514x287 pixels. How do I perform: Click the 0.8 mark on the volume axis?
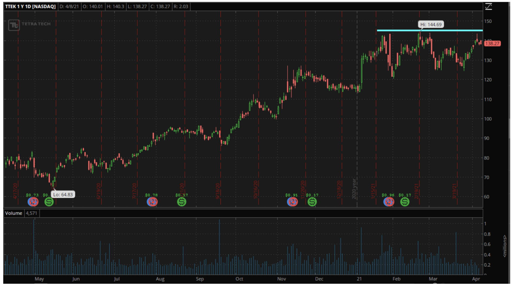487,234
